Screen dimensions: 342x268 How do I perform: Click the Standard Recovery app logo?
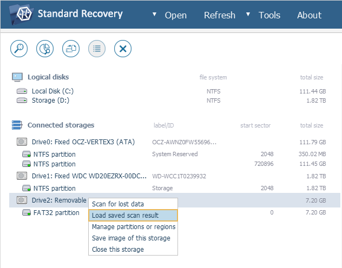(x=18, y=14)
